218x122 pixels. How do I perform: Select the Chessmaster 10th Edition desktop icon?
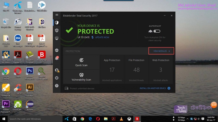[x=6, y=57]
